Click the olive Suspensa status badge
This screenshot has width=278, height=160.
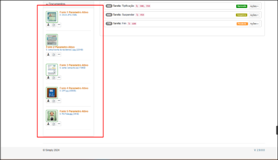(x=241, y=15)
